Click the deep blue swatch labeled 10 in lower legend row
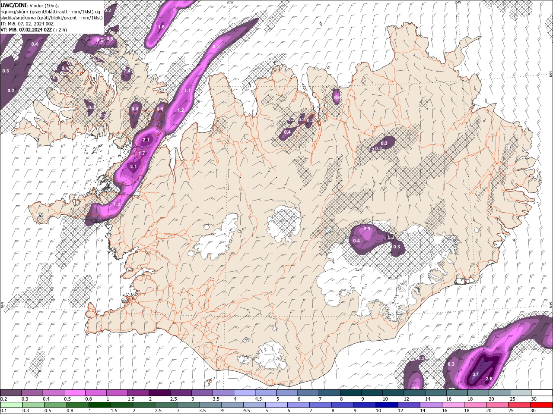Image resolution: width=553 pixels, height=414 pixels. [x=387, y=405]
